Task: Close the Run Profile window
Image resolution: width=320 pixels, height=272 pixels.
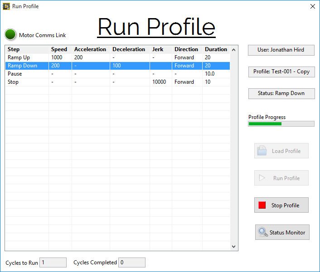Action: (312, 6)
